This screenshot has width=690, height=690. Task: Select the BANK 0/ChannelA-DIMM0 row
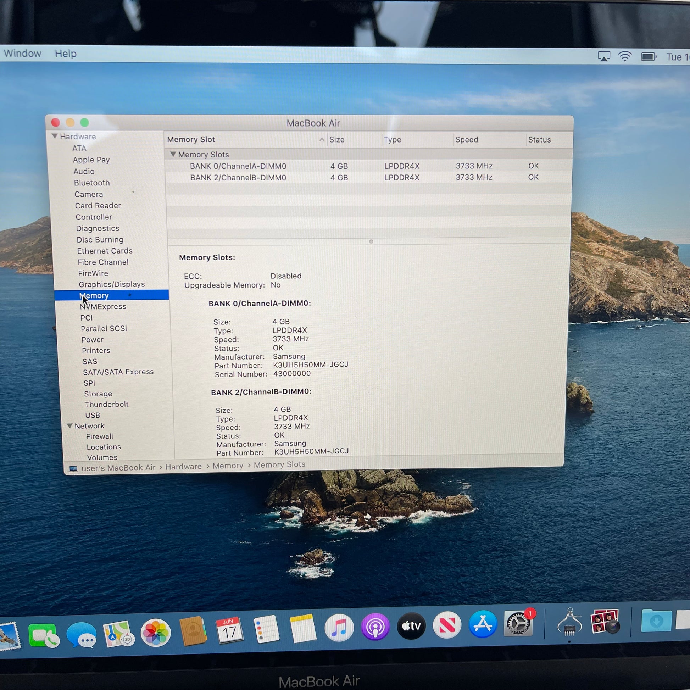point(368,166)
